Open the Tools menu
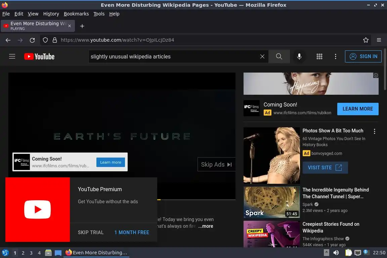Viewport: 387px width, 258px height. [x=99, y=14]
